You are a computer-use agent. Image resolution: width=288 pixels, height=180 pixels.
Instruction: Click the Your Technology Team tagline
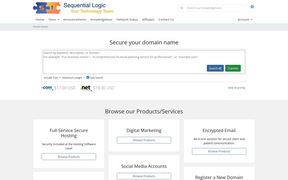tap(92, 11)
